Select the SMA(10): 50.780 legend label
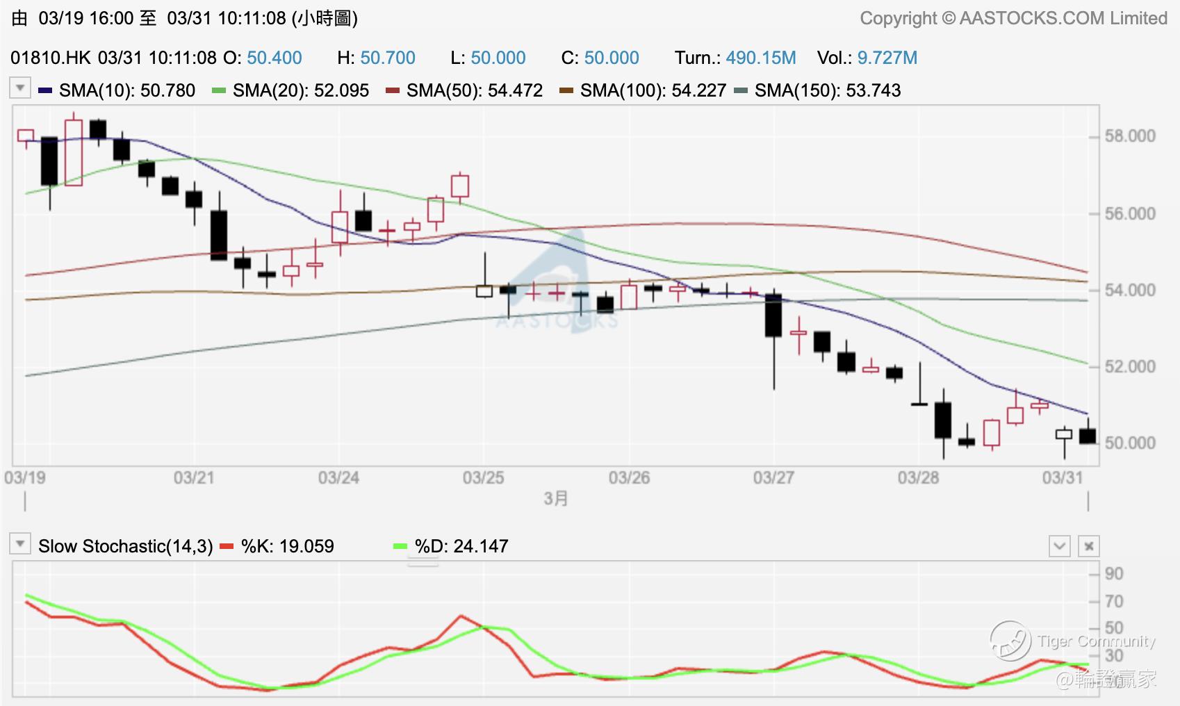 click(x=127, y=90)
